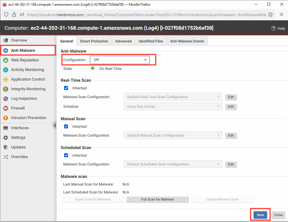
Task: Edit the Real-Time Malware Scan Configuration
Action: (x=231, y=97)
